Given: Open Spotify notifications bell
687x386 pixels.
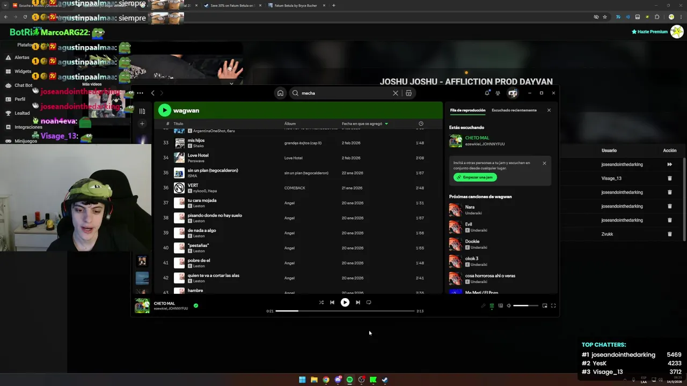Looking at the screenshot, I should coord(487,93).
